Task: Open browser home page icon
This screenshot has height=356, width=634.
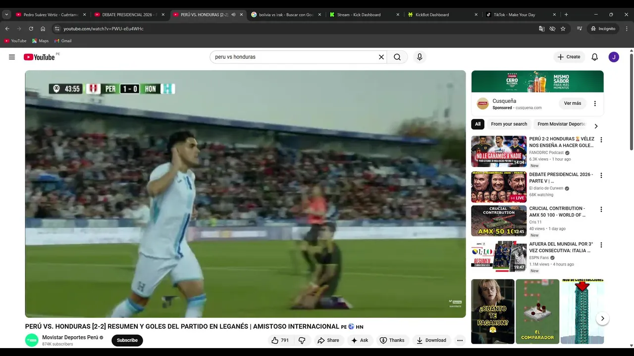Action: (x=43, y=29)
